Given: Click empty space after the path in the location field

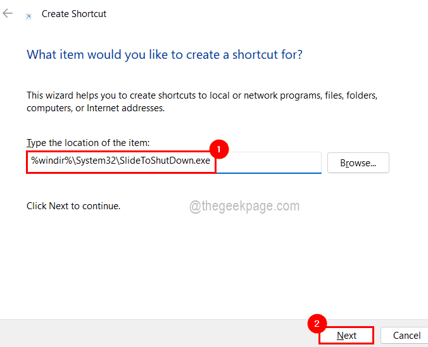Looking at the screenshot, I should [x=269, y=163].
